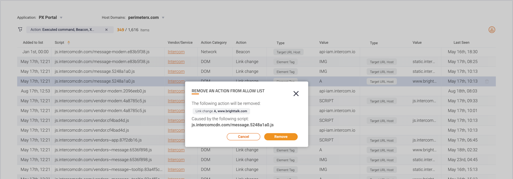Viewport: 513px width, 179px height.
Task: Select the Target URL Host tag in first row
Action: (288, 52)
